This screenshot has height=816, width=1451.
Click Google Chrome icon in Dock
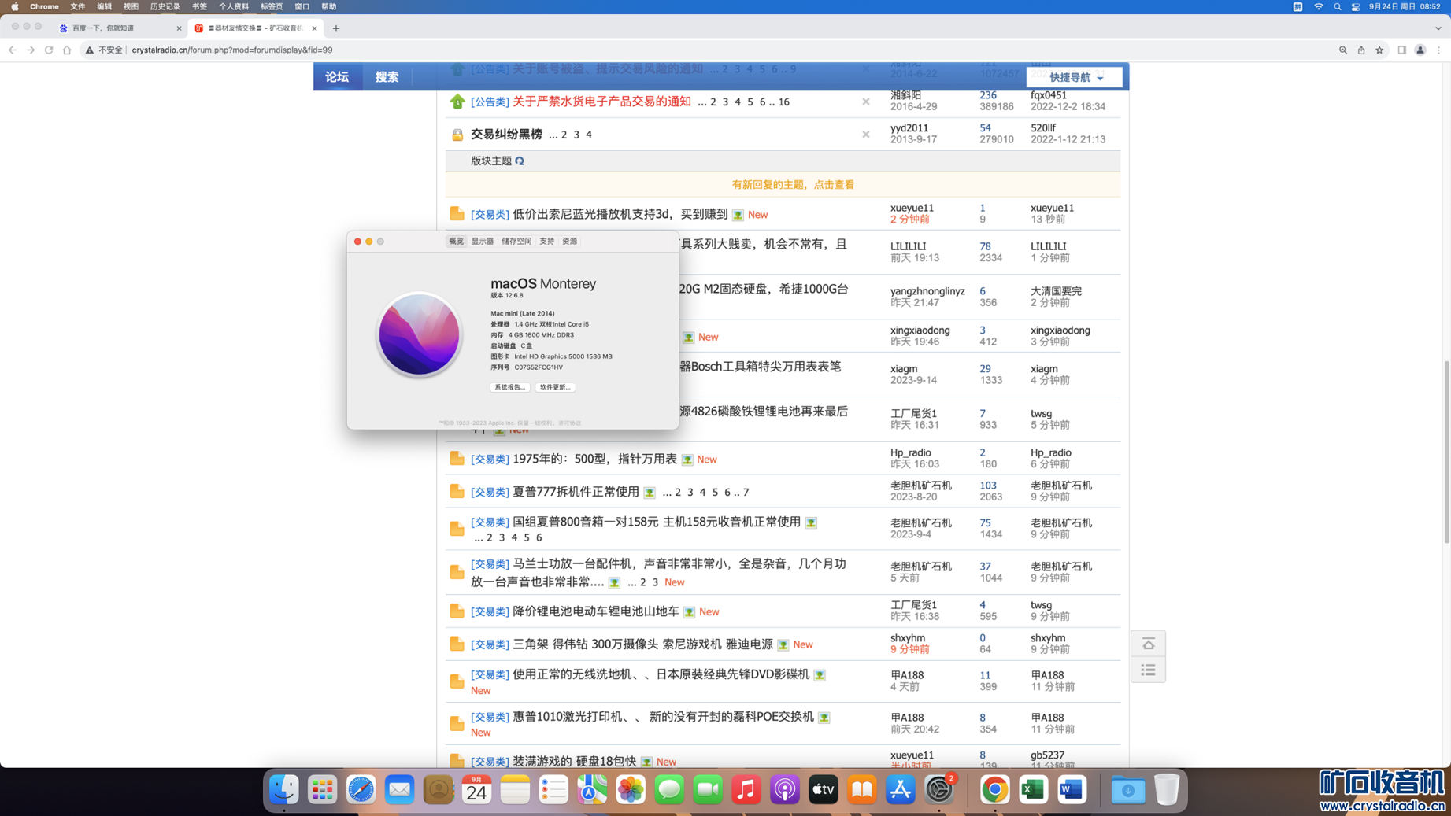point(994,789)
